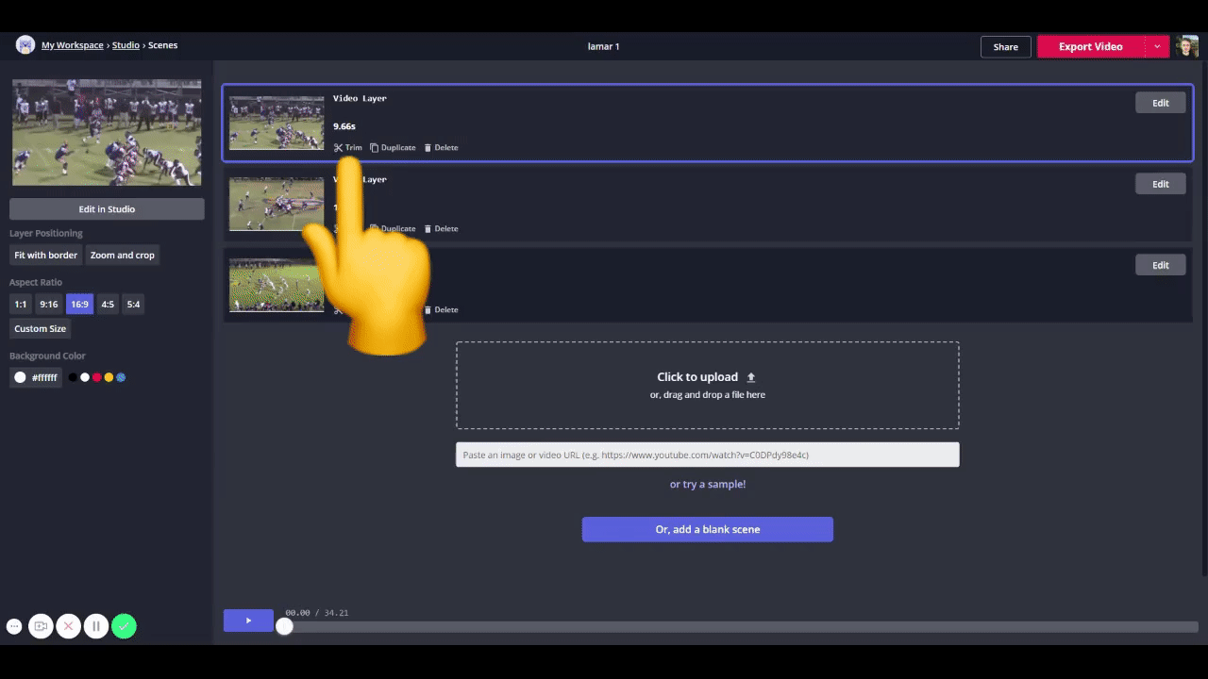Choose Fit with border positioning

click(46, 256)
